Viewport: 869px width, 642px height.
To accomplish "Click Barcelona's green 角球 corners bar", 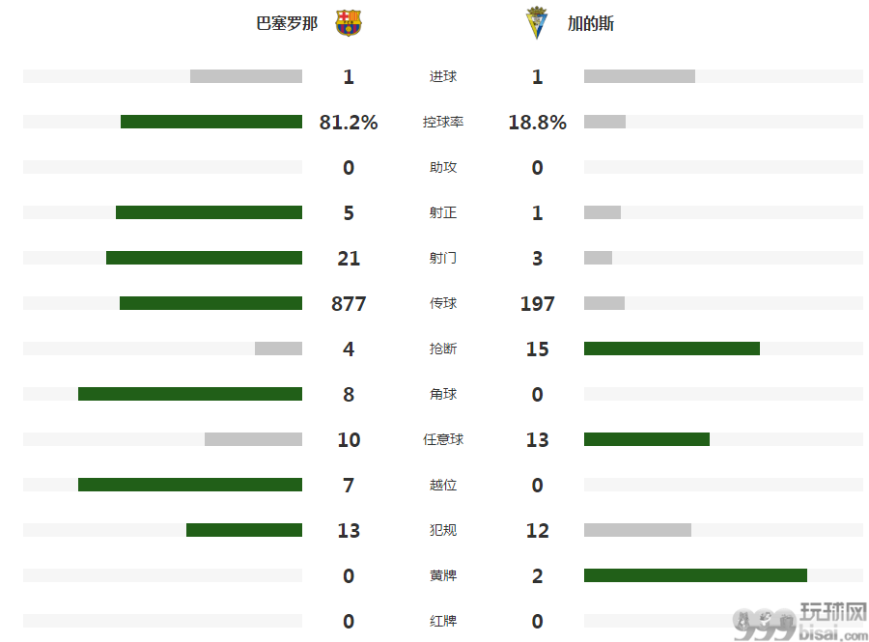I will pyautogui.click(x=190, y=394).
